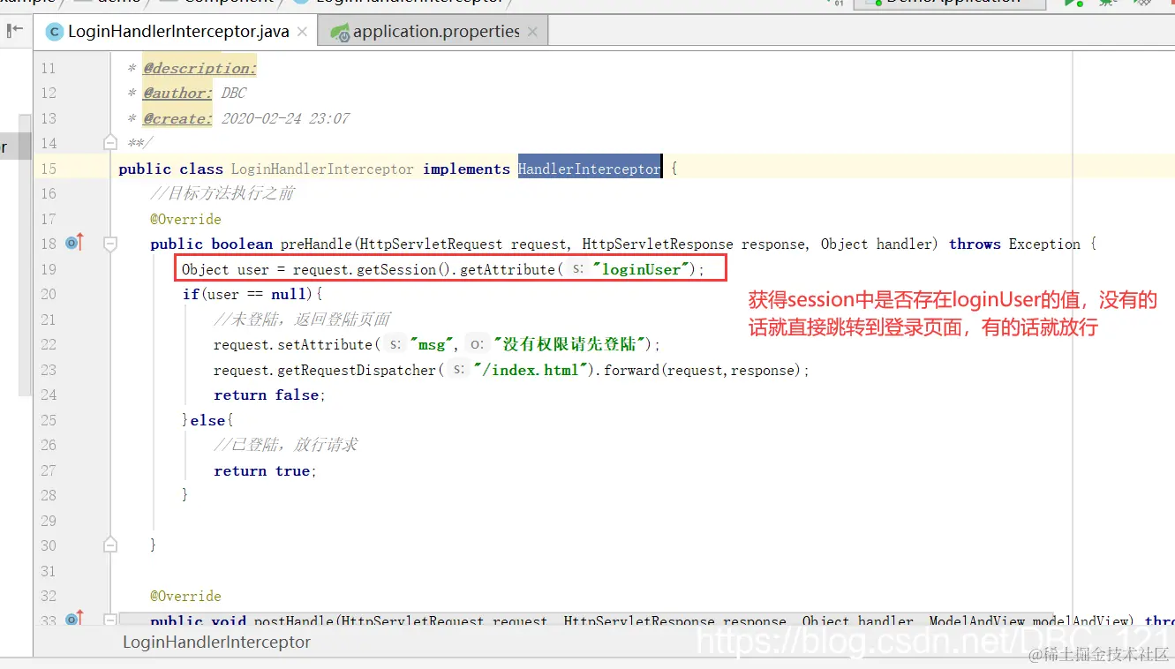Viewport: 1175px width, 669px height.
Task: Click the 'return false' statement
Action: (x=268, y=395)
